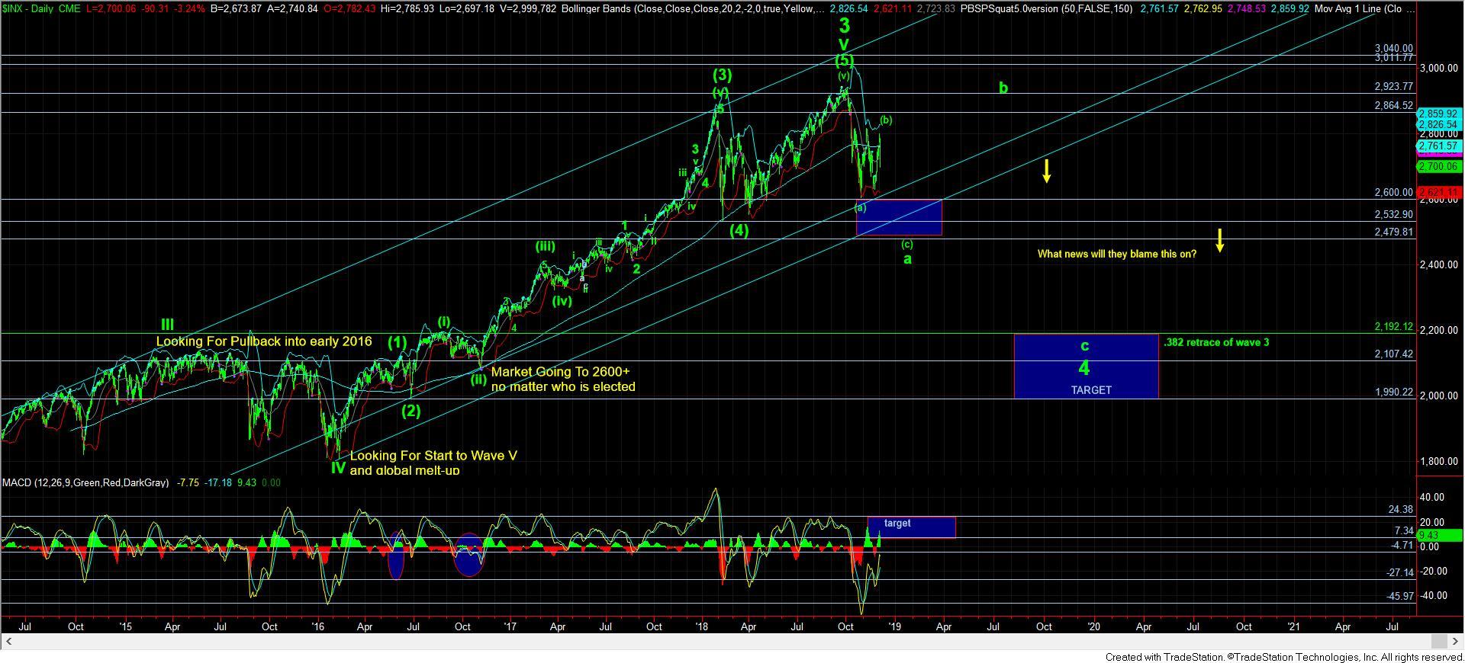Click the TARGET label in the wave 4 box

click(1091, 390)
